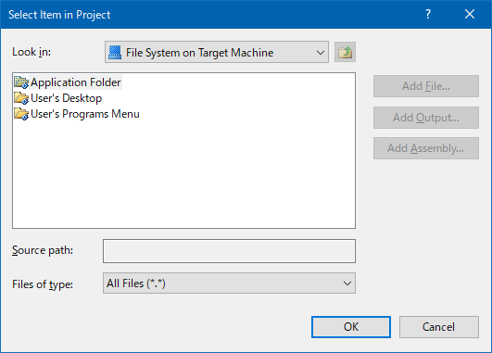The width and height of the screenshot is (492, 353).
Task: Expand the Files of type dropdown arrow
Action: (347, 284)
